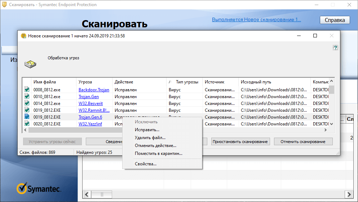Click the blue icon beside Trojan.Gen.6 row
Viewport: 358px width, 202px height.
click(27, 116)
